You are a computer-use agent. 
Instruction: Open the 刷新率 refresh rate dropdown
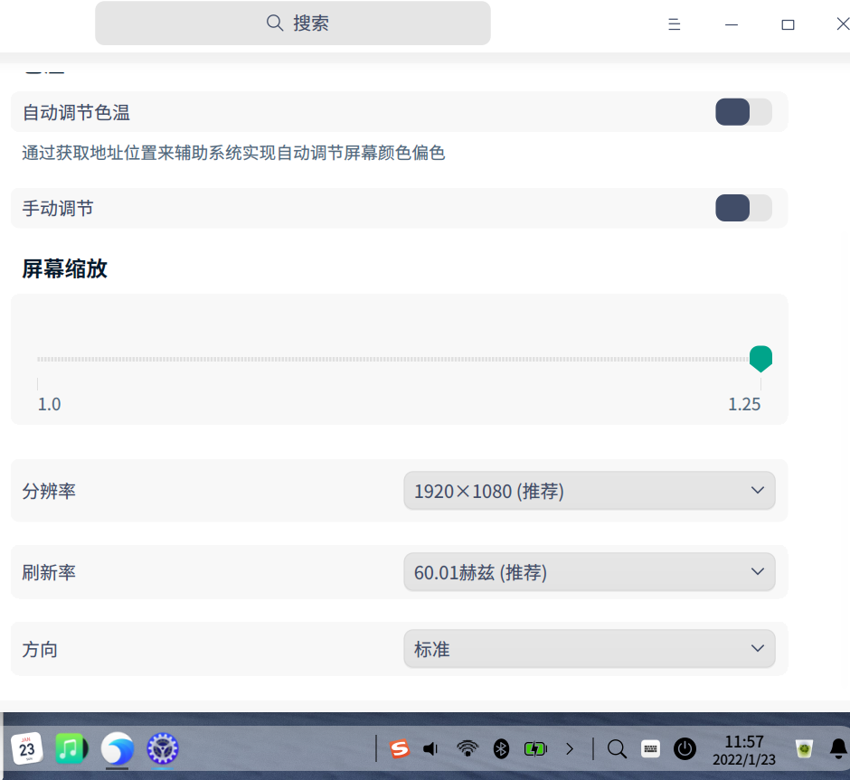pos(589,571)
